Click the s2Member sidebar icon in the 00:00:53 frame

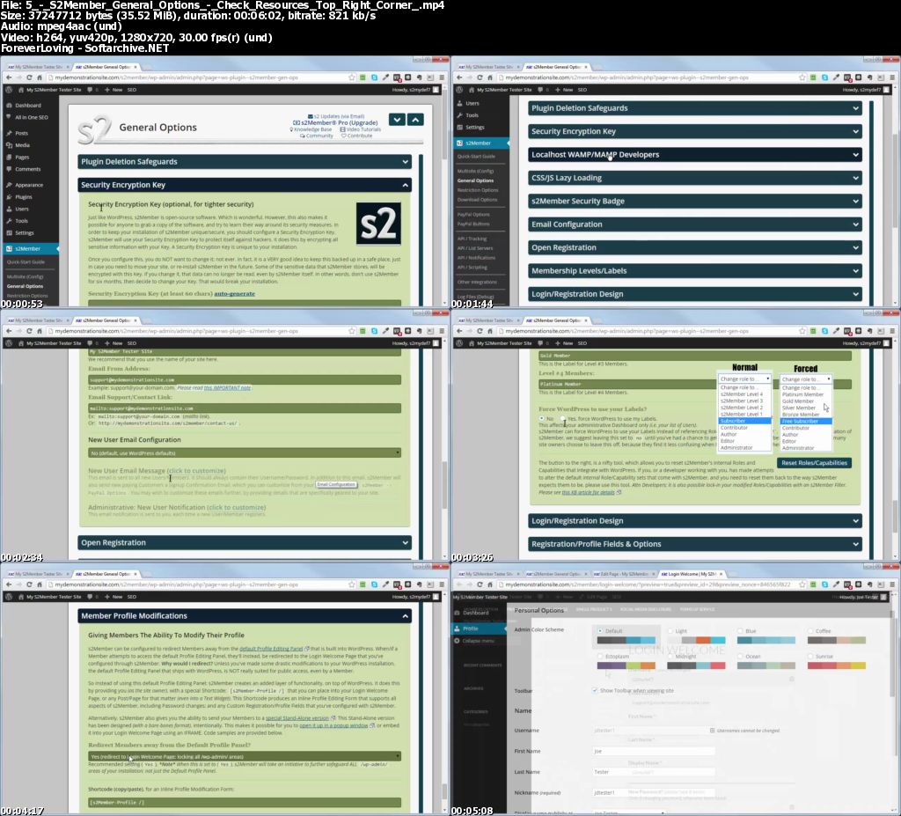9,248
